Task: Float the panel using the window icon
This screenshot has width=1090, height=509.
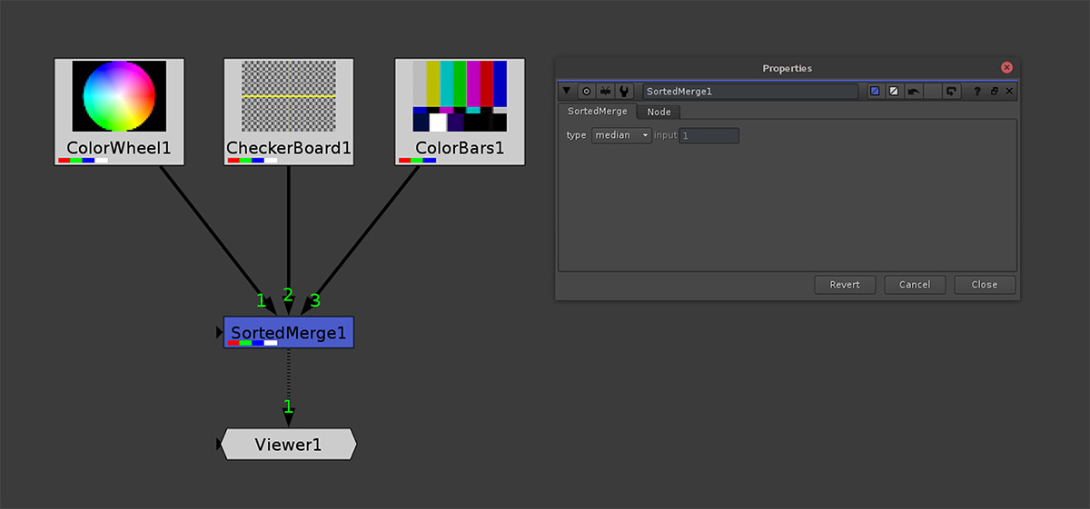Action: pyautogui.click(x=994, y=92)
